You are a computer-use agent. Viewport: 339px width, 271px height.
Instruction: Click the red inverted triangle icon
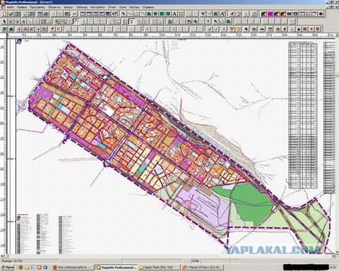[232, 29]
